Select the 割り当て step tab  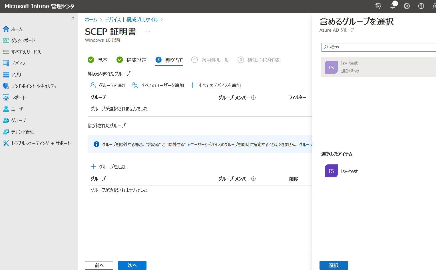pyautogui.click(x=169, y=60)
